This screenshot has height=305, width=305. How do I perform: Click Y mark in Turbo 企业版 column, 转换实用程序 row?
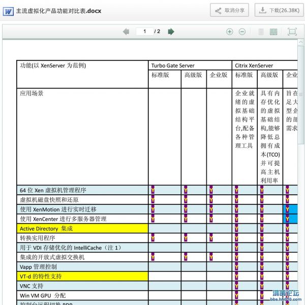[211, 238]
